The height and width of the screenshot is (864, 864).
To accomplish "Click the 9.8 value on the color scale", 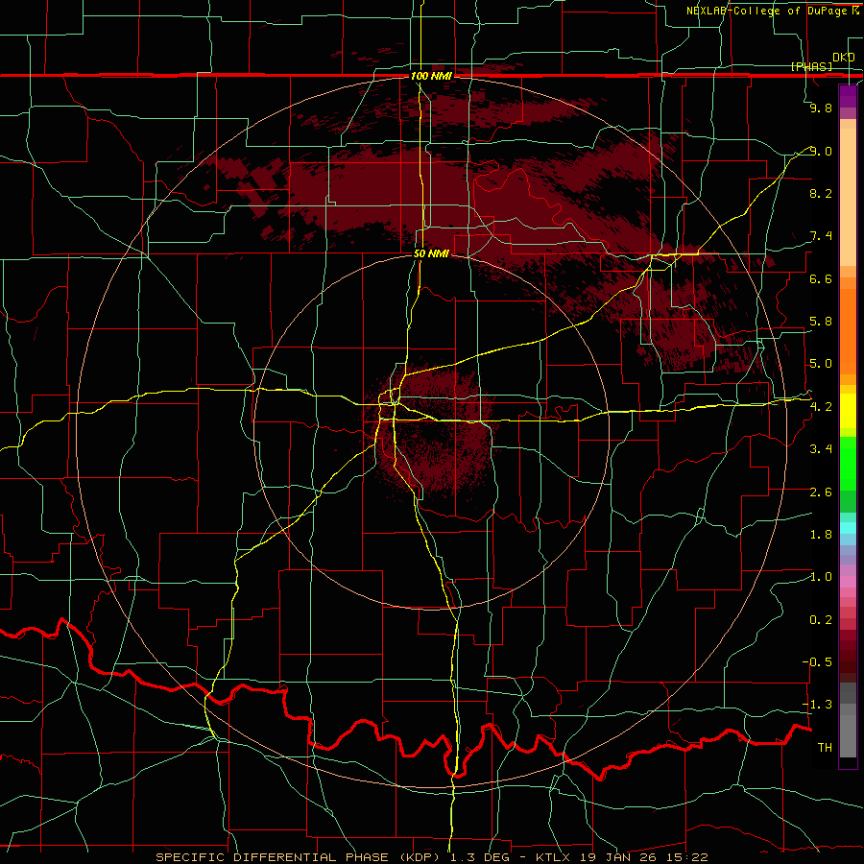I will [821, 108].
